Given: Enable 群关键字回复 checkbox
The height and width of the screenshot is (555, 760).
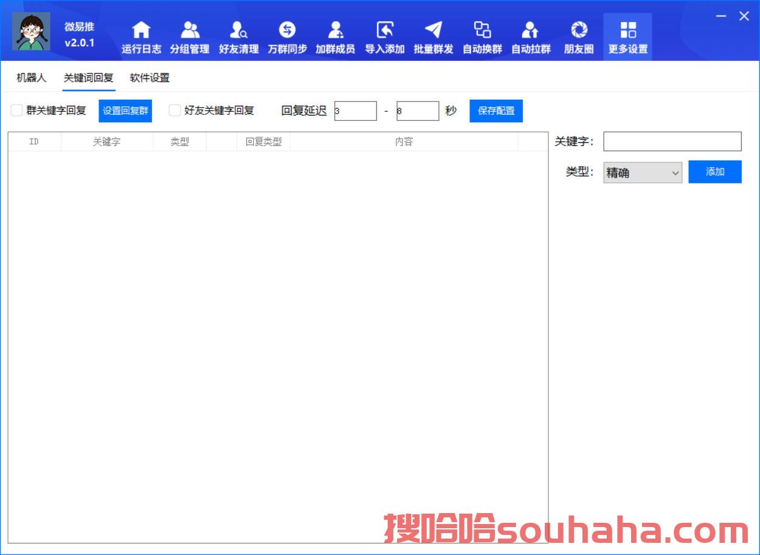Looking at the screenshot, I should coord(17,111).
